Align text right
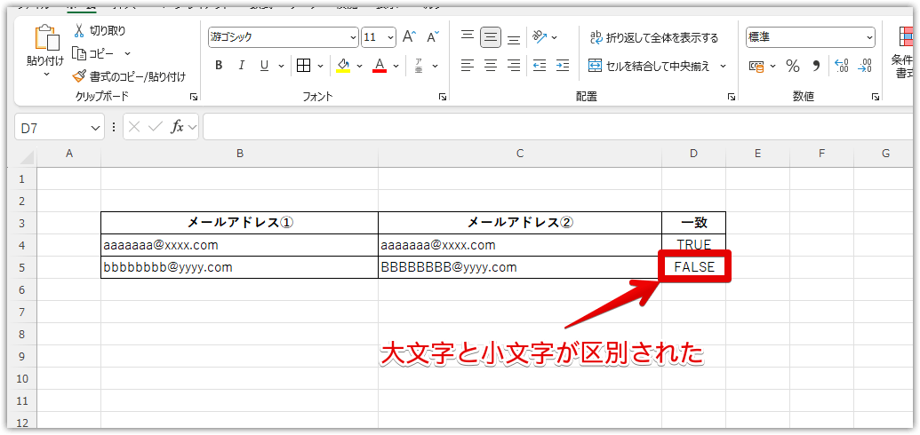This screenshot has height=435, width=920. click(x=514, y=66)
